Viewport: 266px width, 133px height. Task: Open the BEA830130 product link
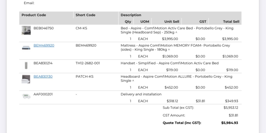coord(43,77)
